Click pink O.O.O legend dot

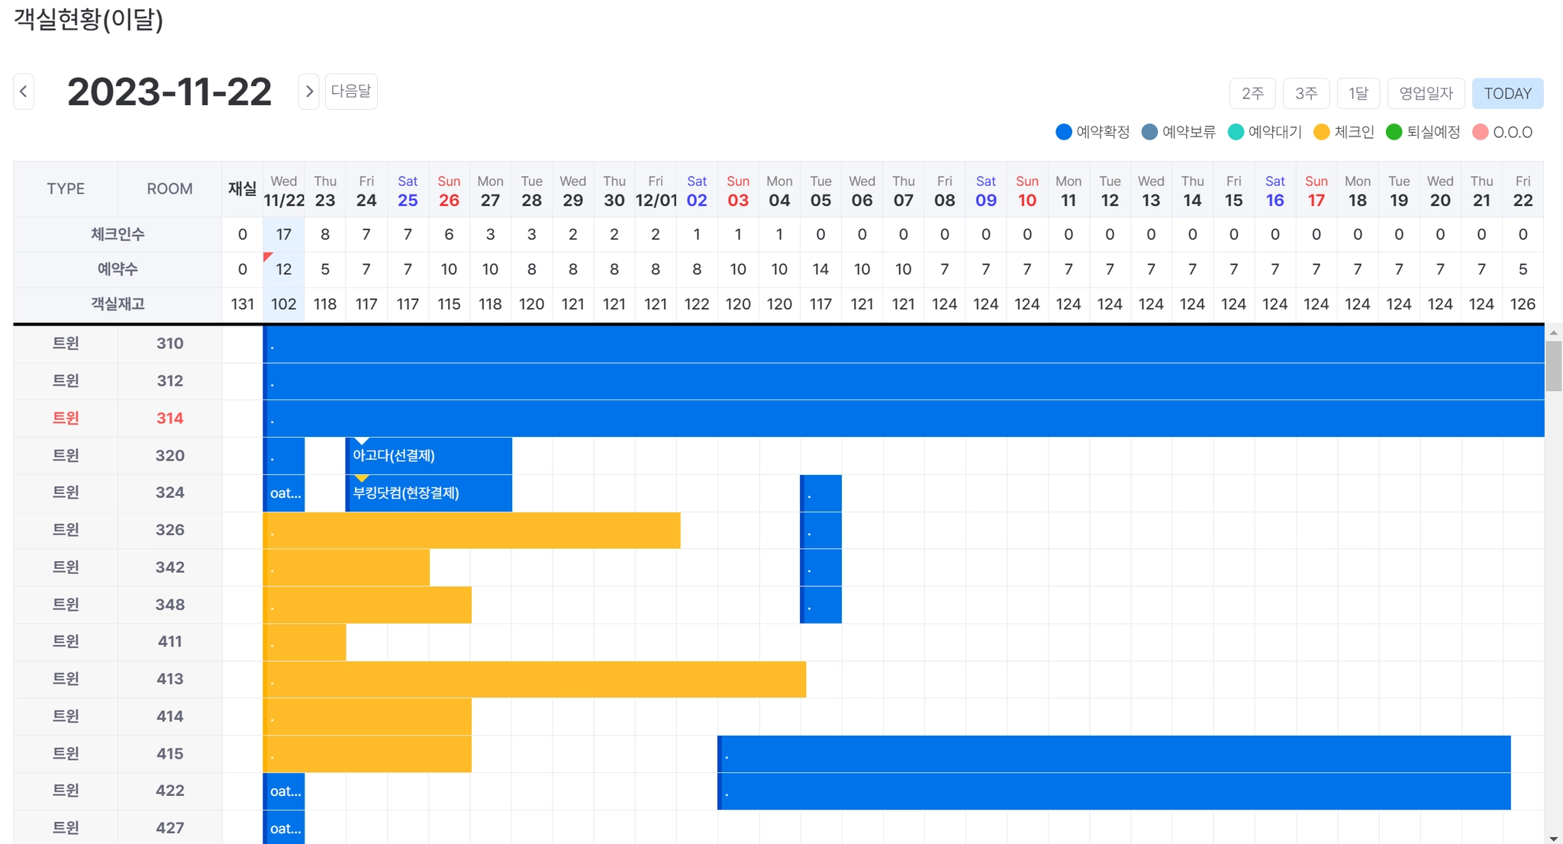[1480, 132]
